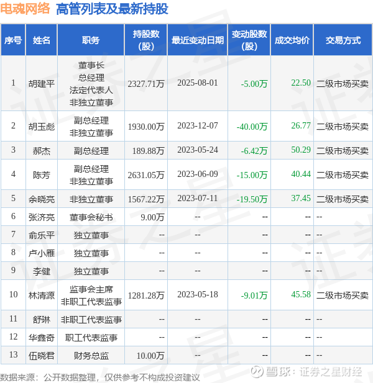Click 胡建平's 二级市场买卖 cell
This screenshot has width=373, height=383.
click(x=343, y=84)
